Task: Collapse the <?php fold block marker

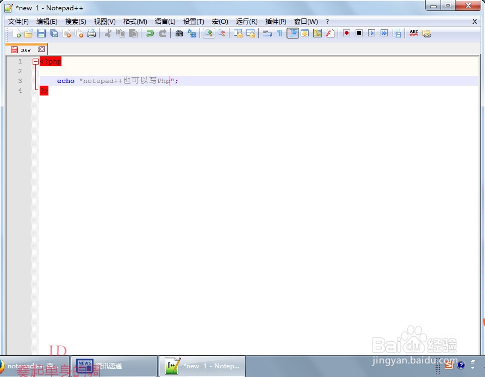Action: [x=35, y=62]
